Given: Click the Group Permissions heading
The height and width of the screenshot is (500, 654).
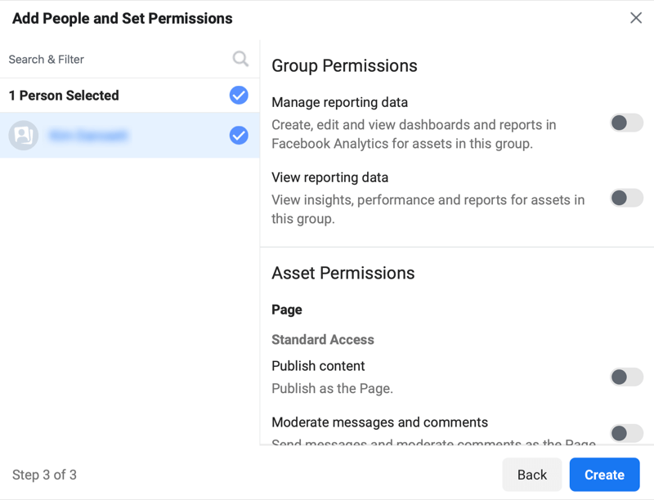Looking at the screenshot, I should pyautogui.click(x=344, y=66).
